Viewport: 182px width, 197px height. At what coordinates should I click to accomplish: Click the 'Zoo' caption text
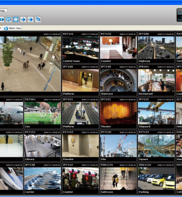[x=27, y=127]
